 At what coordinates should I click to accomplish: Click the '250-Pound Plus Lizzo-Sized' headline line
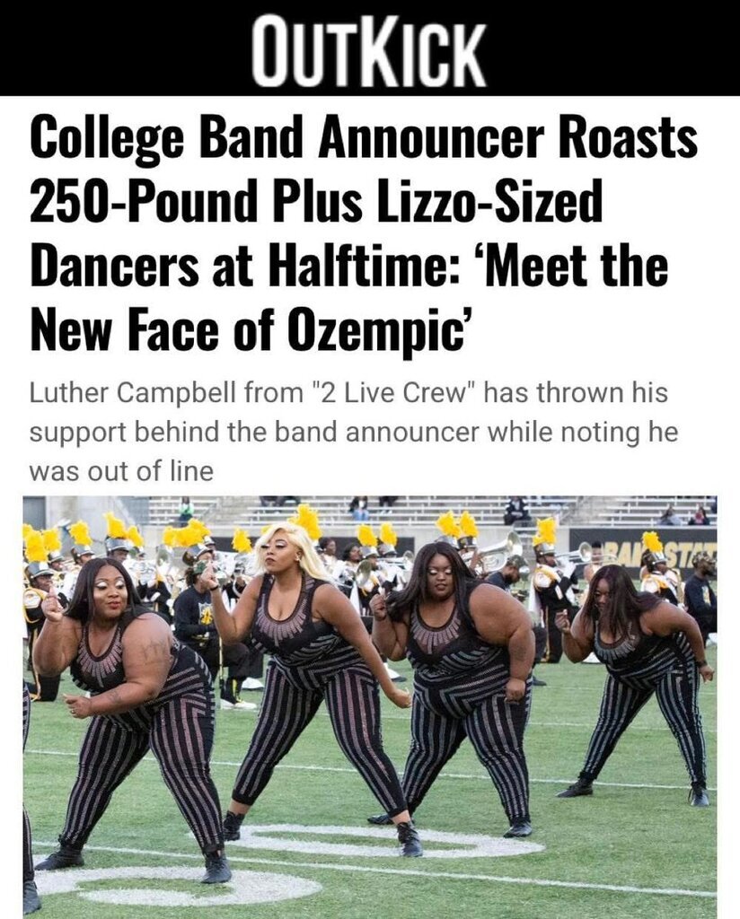click(x=316, y=201)
